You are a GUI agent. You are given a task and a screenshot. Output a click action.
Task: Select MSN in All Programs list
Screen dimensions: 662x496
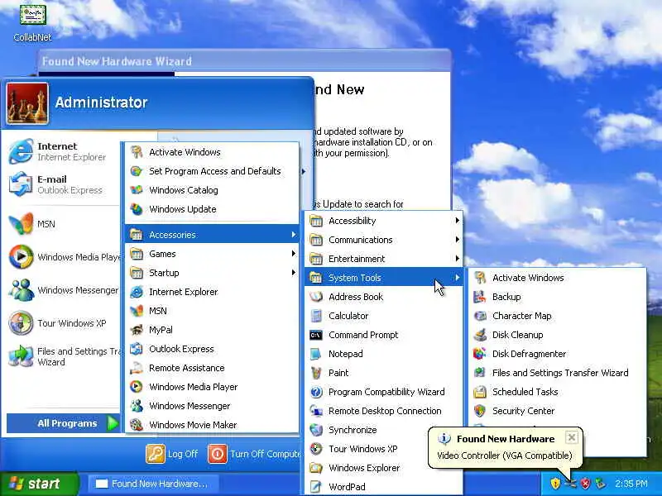[212, 311]
